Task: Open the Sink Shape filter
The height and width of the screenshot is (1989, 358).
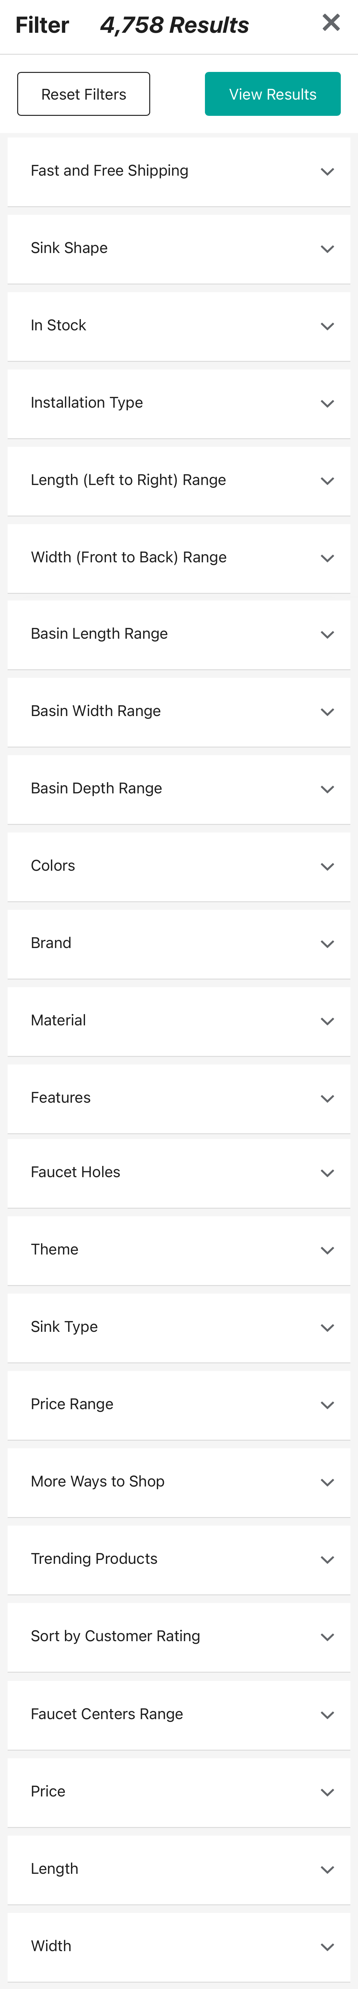Action: tap(179, 248)
